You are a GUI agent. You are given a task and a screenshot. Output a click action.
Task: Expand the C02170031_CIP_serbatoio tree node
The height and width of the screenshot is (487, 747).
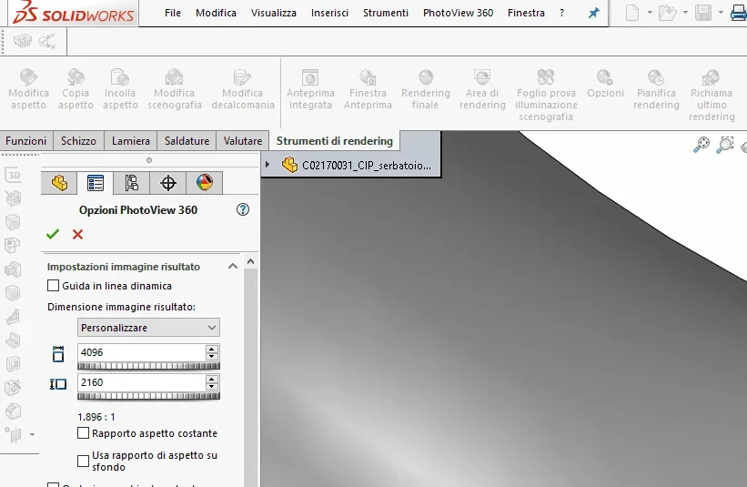pyautogui.click(x=268, y=165)
